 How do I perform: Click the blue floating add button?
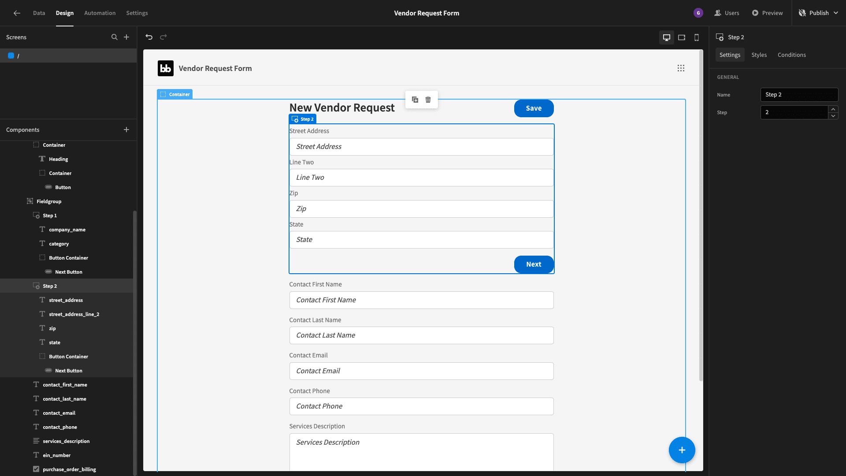682,450
